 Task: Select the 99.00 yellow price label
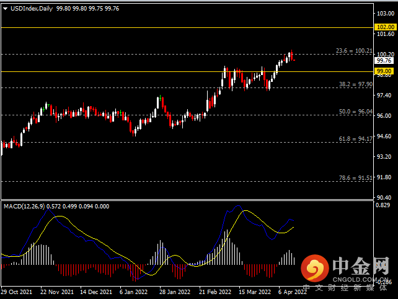[384, 71]
